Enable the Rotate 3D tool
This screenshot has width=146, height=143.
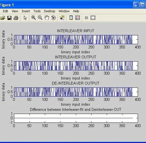(53, 18)
